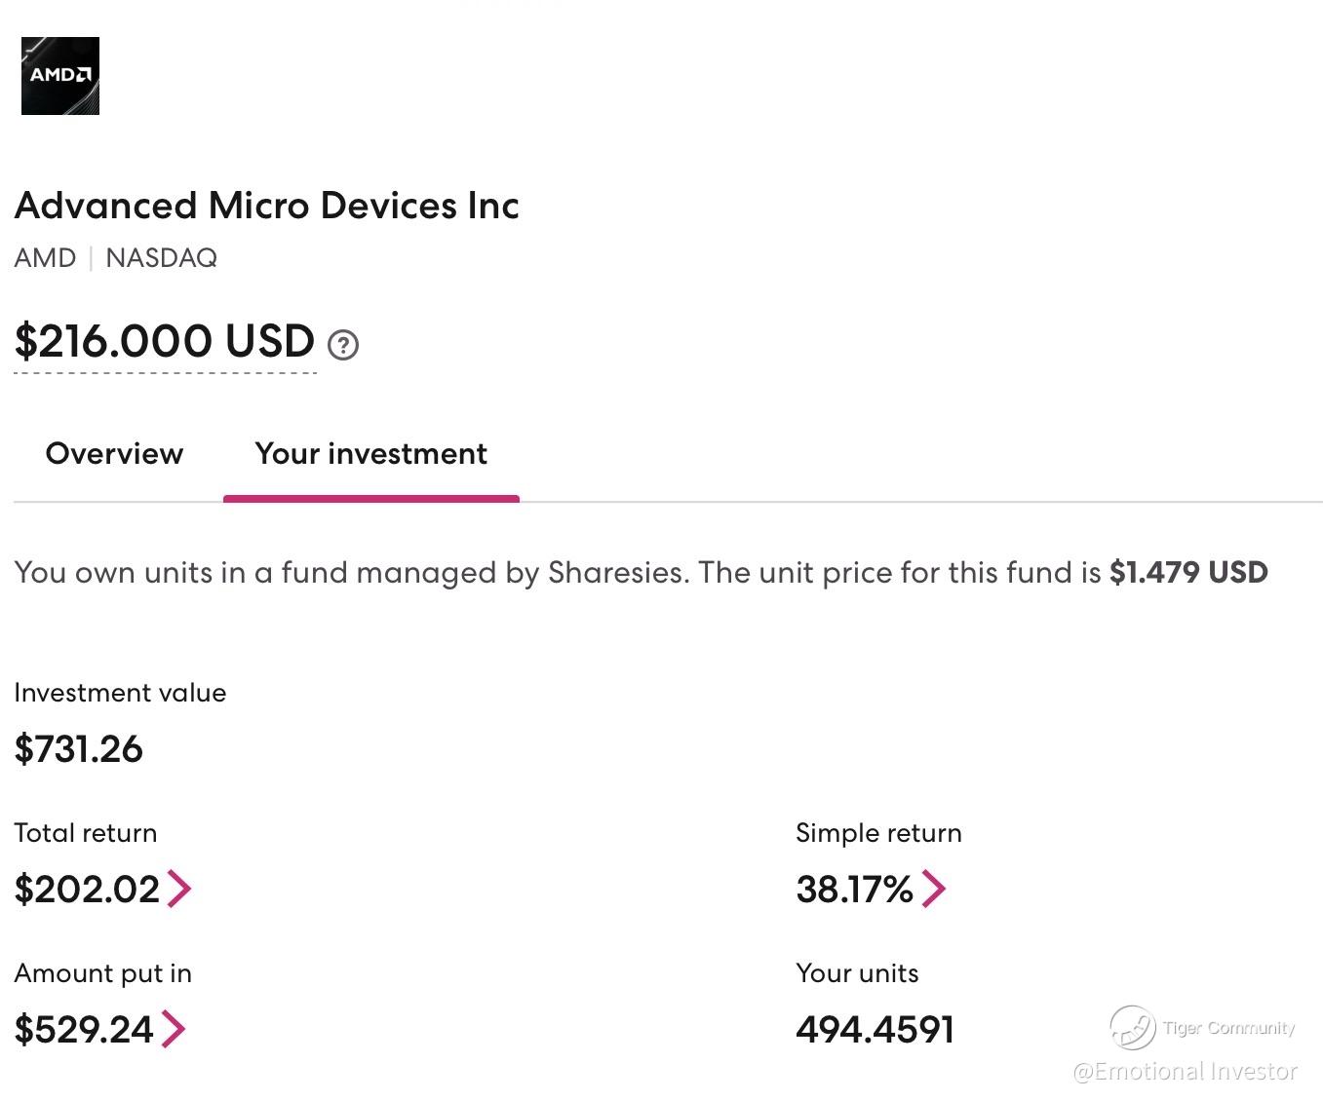Expand the Total return chevron arrow
Image resolution: width=1323 pixels, height=1101 pixels.
[179, 889]
